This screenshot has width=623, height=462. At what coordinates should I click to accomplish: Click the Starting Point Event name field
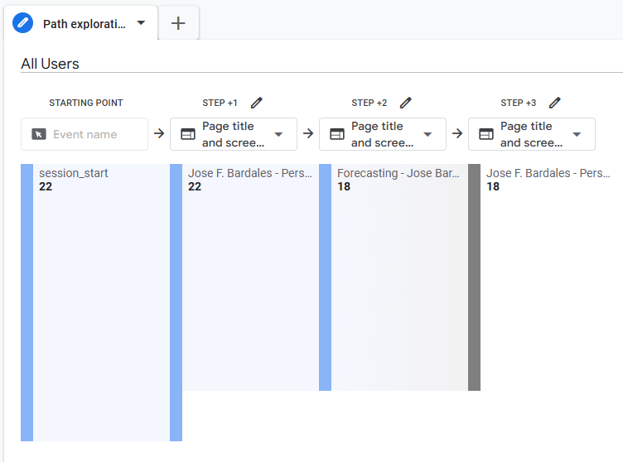(89, 134)
